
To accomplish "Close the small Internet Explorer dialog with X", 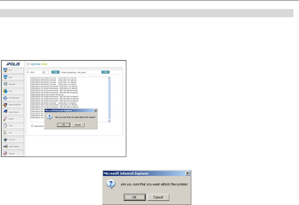I will tap(95, 110).
